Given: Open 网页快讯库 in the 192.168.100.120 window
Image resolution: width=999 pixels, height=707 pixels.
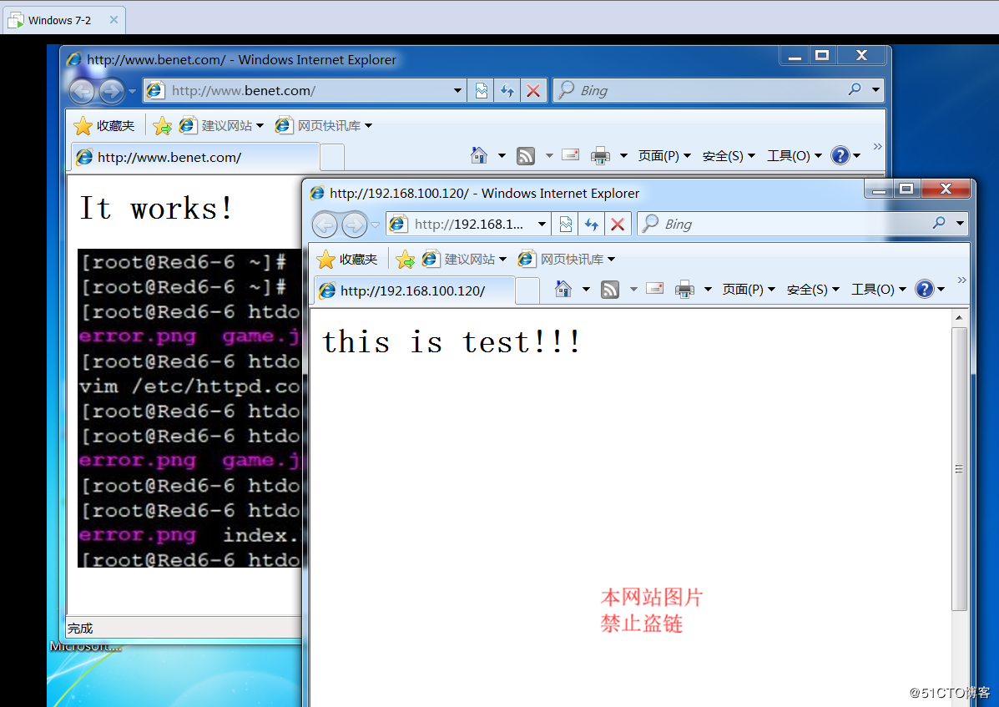Looking at the screenshot, I should click(567, 260).
